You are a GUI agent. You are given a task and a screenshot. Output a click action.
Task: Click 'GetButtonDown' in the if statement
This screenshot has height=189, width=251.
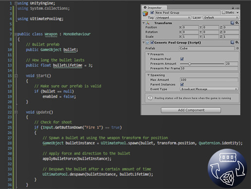69,127
